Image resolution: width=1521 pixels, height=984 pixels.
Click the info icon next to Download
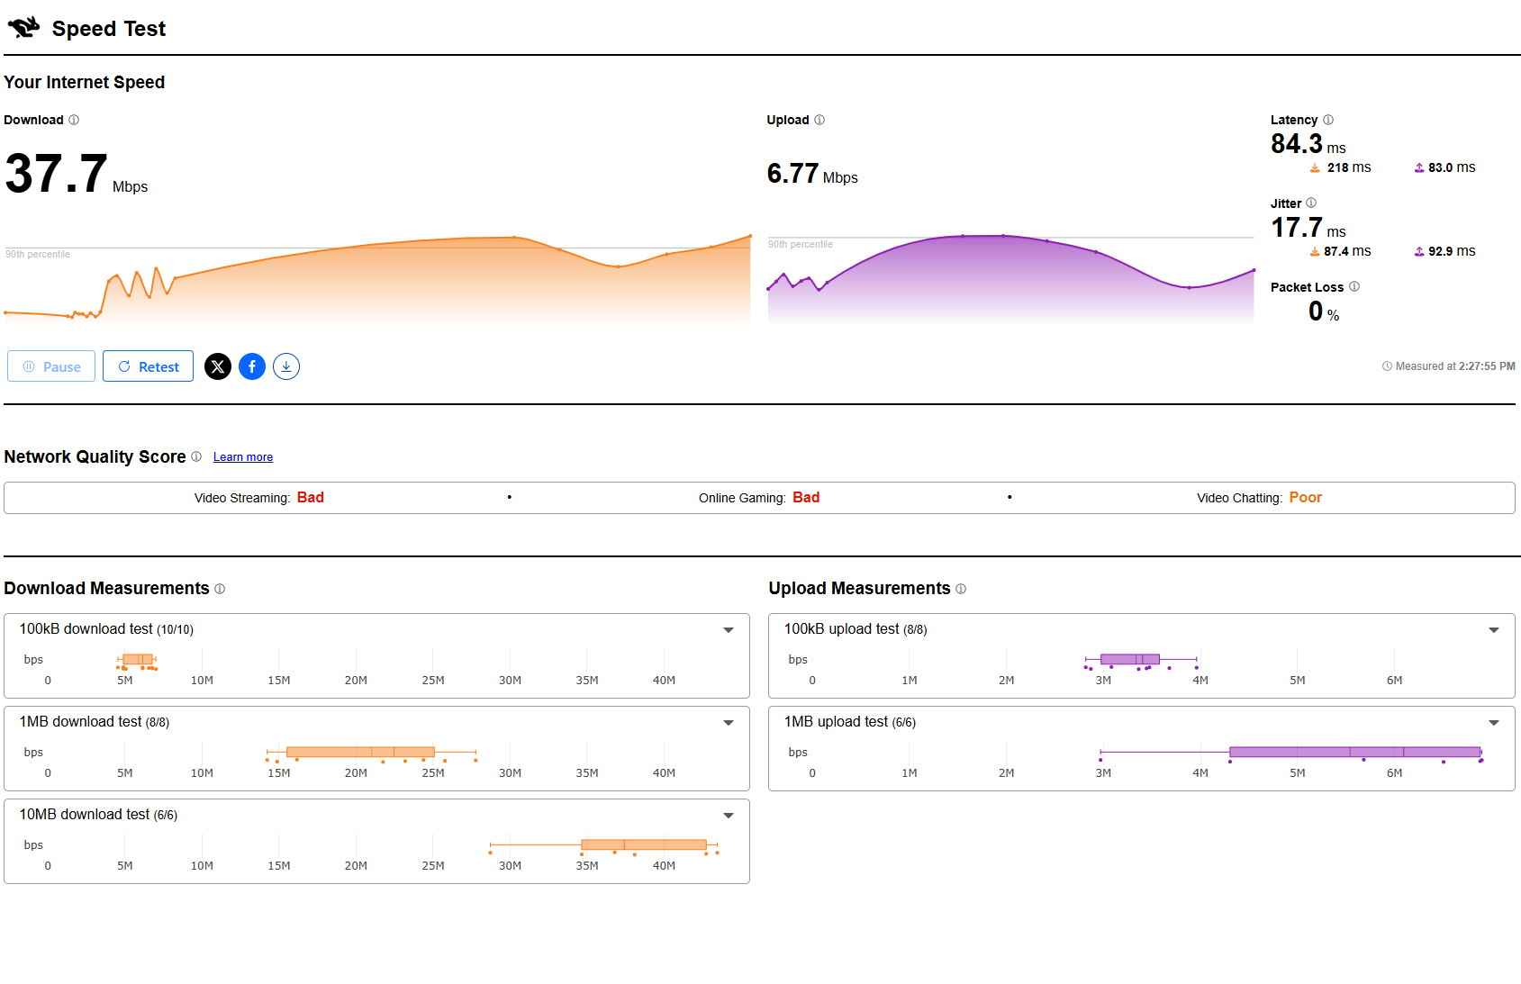point(74,120)
